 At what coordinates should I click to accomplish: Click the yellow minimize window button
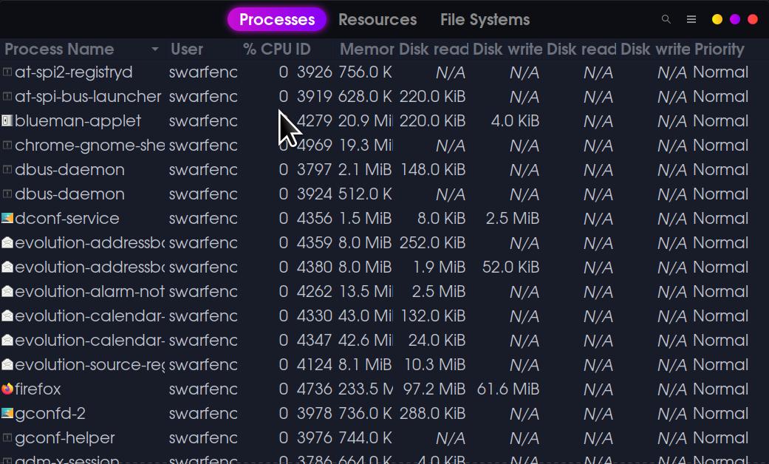(x=717, y=20)
